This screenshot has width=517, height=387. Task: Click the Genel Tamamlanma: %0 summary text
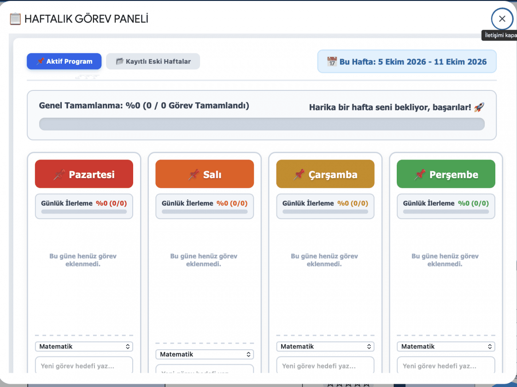coord(144,106)
